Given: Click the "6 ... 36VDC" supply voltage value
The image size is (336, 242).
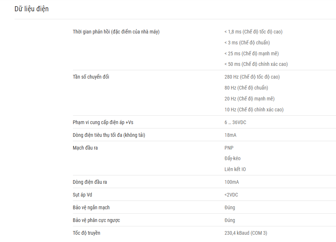Looking at the screenshot, I should click(x=235, y=123).
